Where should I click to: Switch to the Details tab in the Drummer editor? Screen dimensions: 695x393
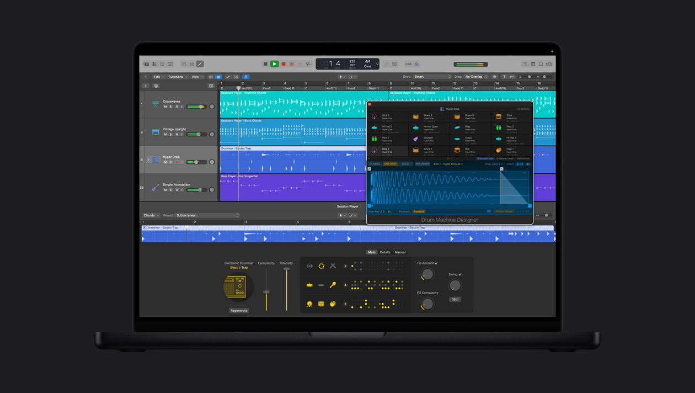click(384, 252)
